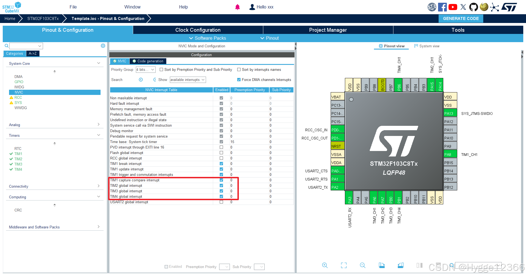Open the Priority Group dropdown
Image resolution: width=526 pixels, height=276 pixels.
(146, 70)
